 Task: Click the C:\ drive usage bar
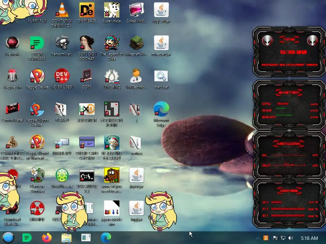pos(277,202)
